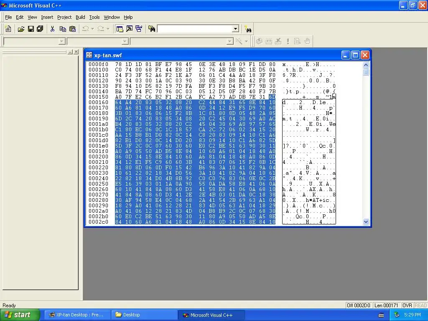Viewport: 428px width, 321px height.
Task: Click the Search binoculars help icon
Action: tap(248, 29)
